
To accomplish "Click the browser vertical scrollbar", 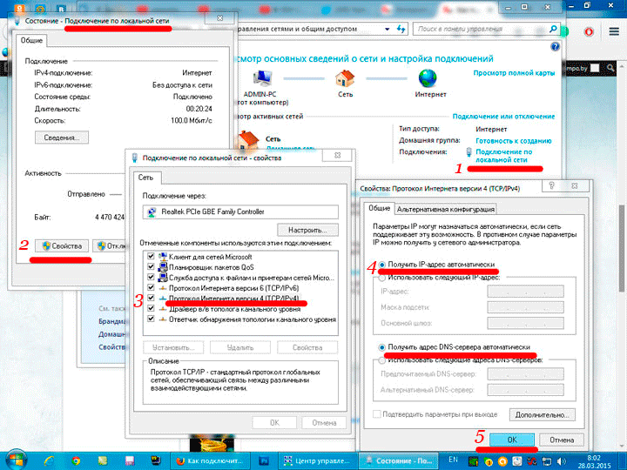I will pos(622,248).
